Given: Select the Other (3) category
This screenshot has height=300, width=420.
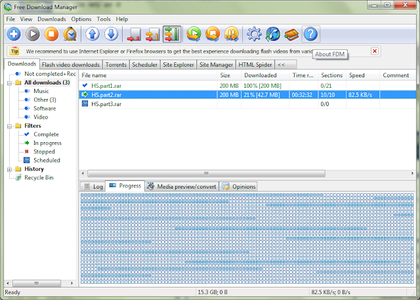Looking at the screenshot, I should (x=45, y=100).
